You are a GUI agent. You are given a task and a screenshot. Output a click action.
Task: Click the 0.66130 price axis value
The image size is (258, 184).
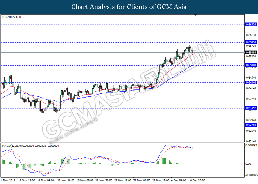pyautogui.click(x=251, y=35)
